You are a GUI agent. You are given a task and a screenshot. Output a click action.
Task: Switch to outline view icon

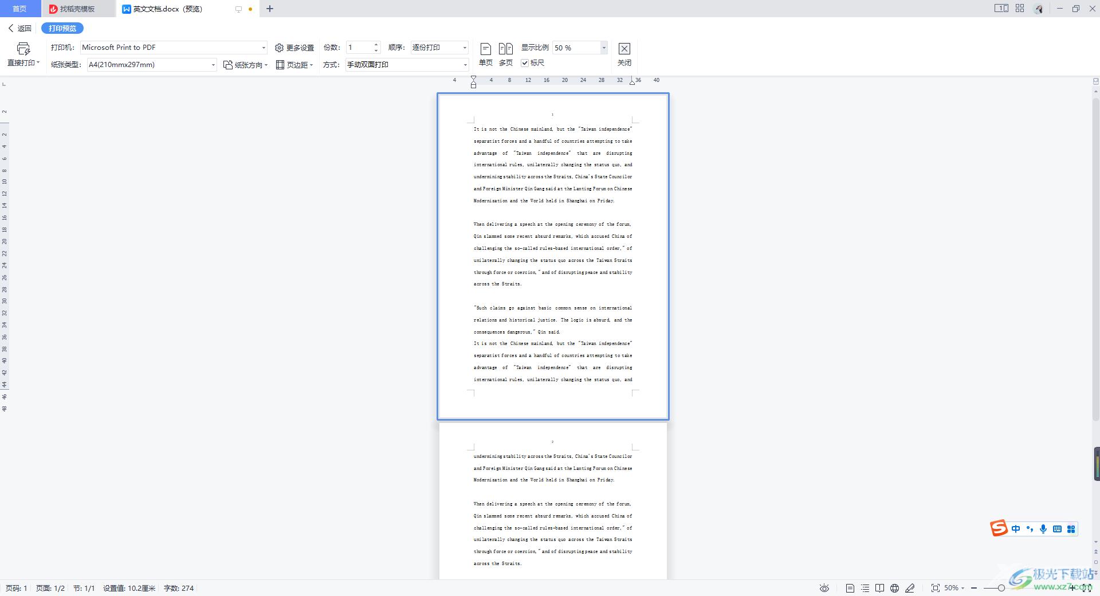pyautogui.click(x=865, y=588)
